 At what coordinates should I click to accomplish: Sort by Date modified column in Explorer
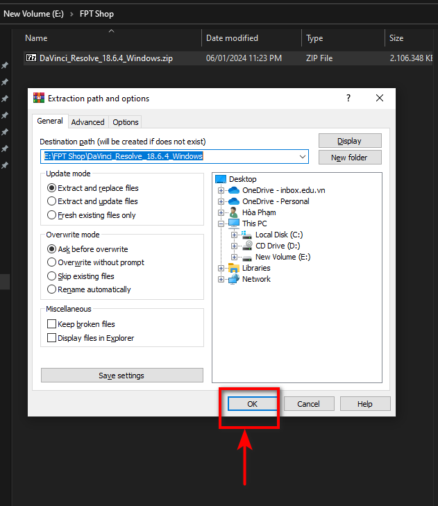[232, 38]
